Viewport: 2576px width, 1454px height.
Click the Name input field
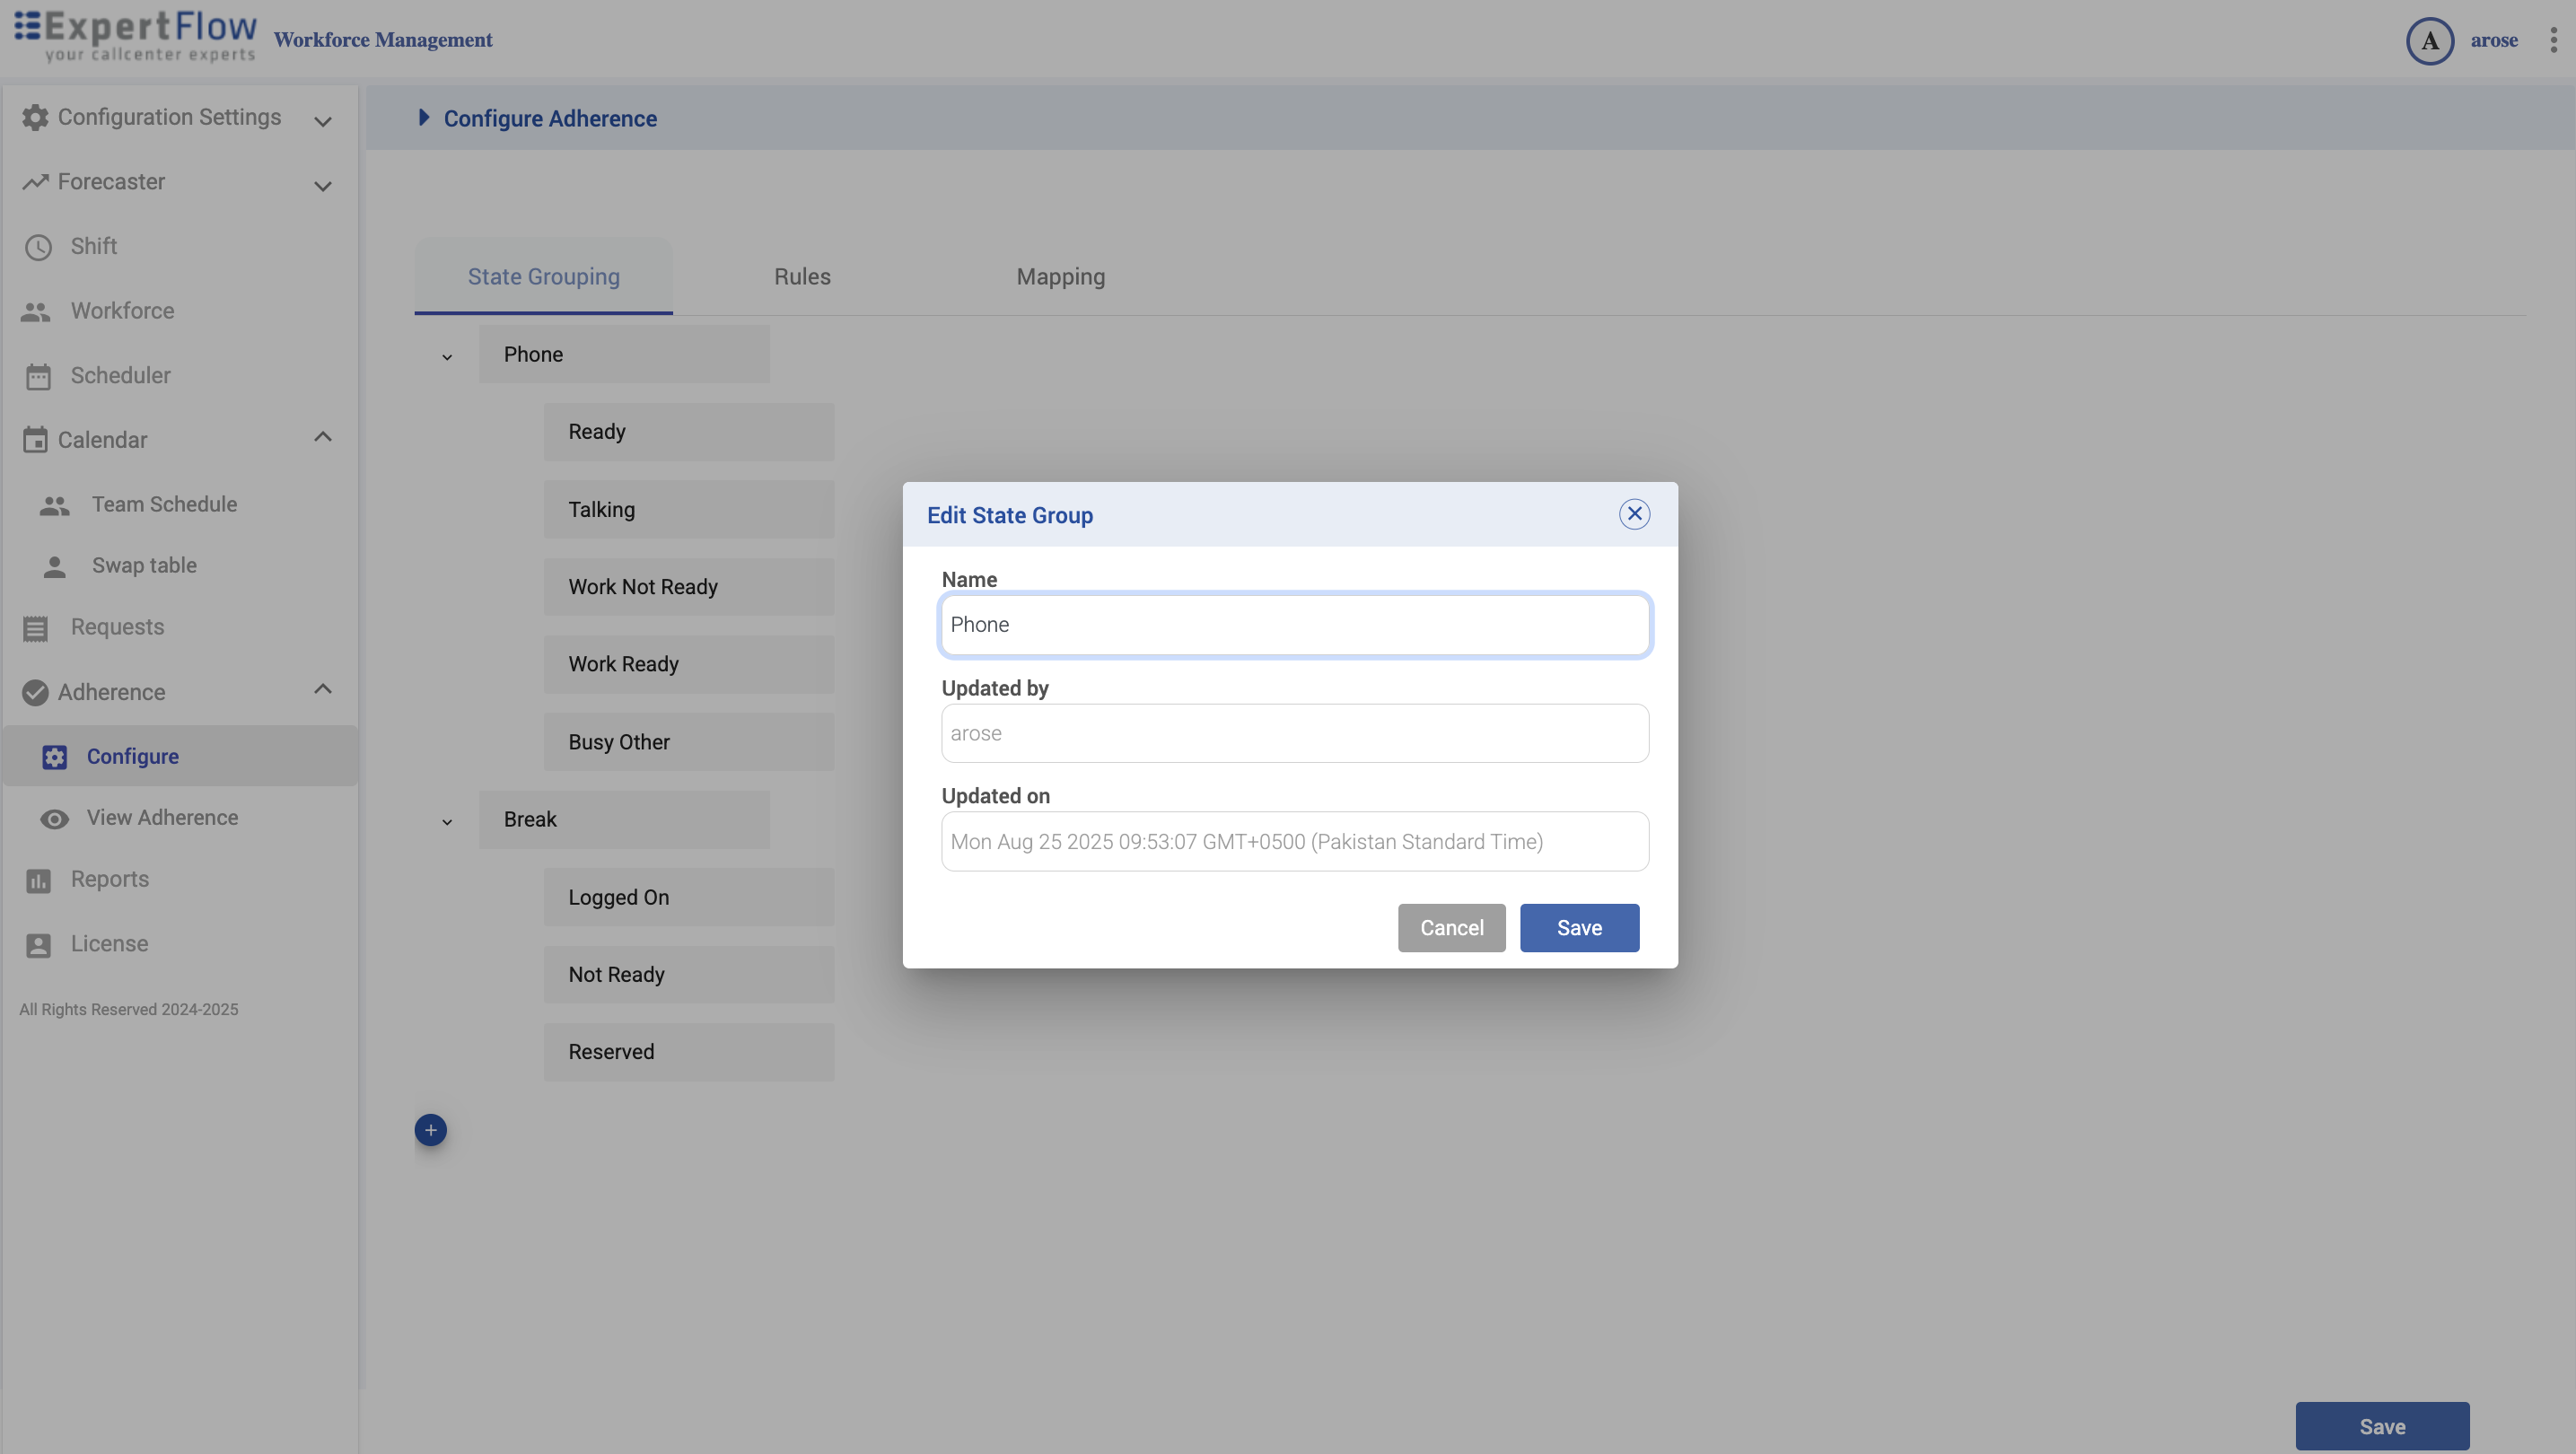point(1294,625)
